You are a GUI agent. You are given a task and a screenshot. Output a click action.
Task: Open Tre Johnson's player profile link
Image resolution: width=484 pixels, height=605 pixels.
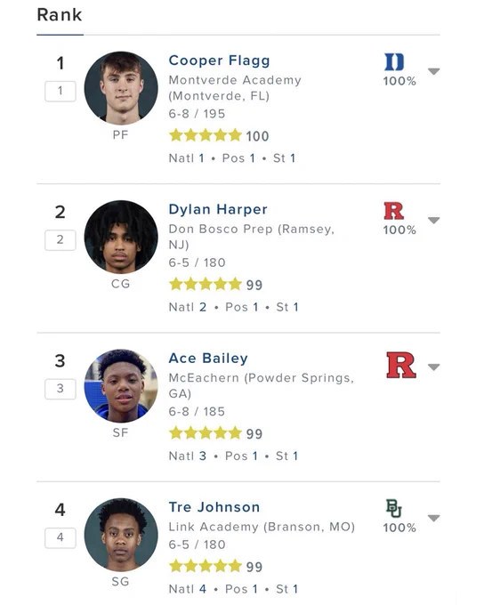point(214,507)
